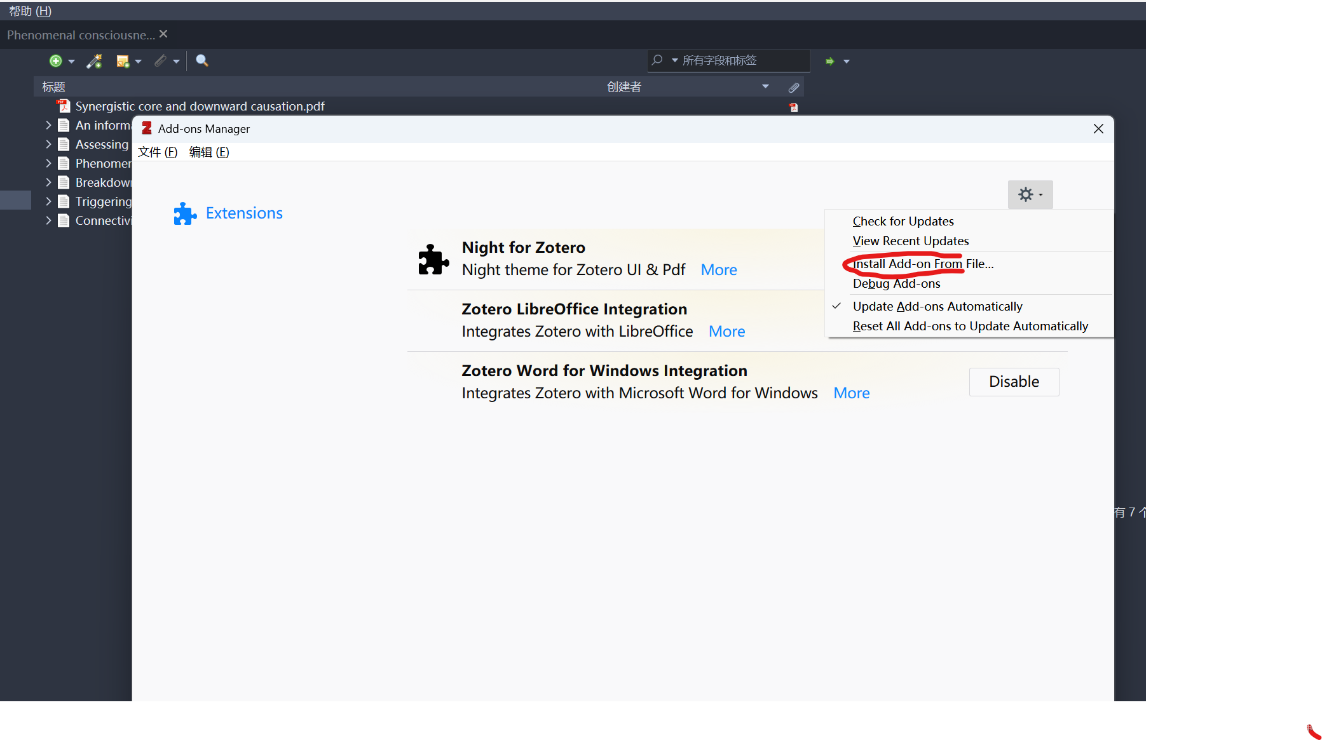Open the 文件 menu in Add-ons Manager
The height and width of the screenshot is (740, 1322).
157,151
